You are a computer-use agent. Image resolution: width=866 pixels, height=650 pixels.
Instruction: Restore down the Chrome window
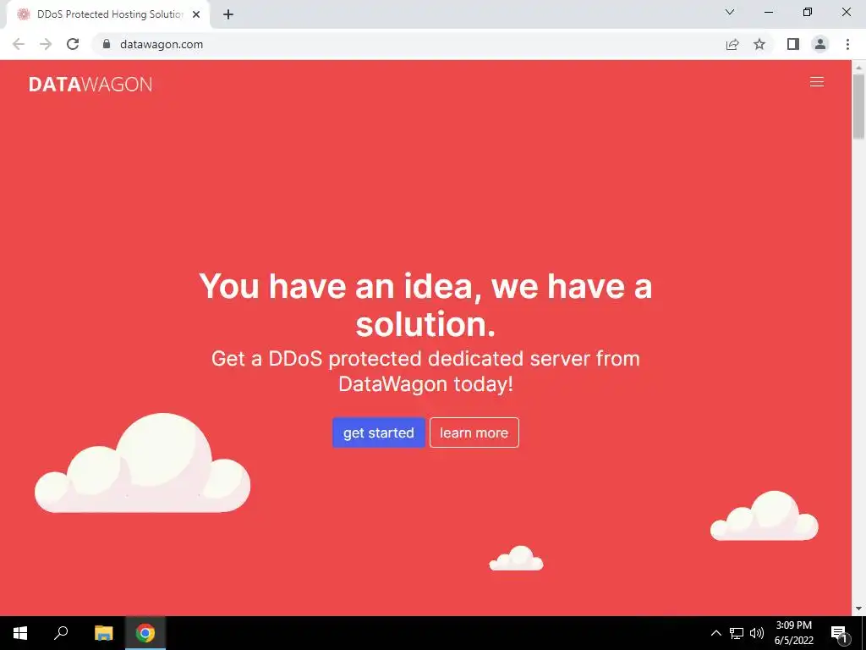coord(808,12)
